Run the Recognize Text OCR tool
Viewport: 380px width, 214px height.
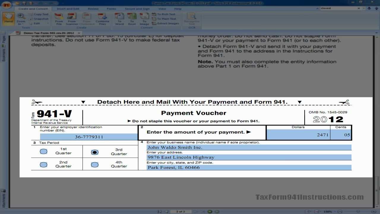(x=192, y=19)
